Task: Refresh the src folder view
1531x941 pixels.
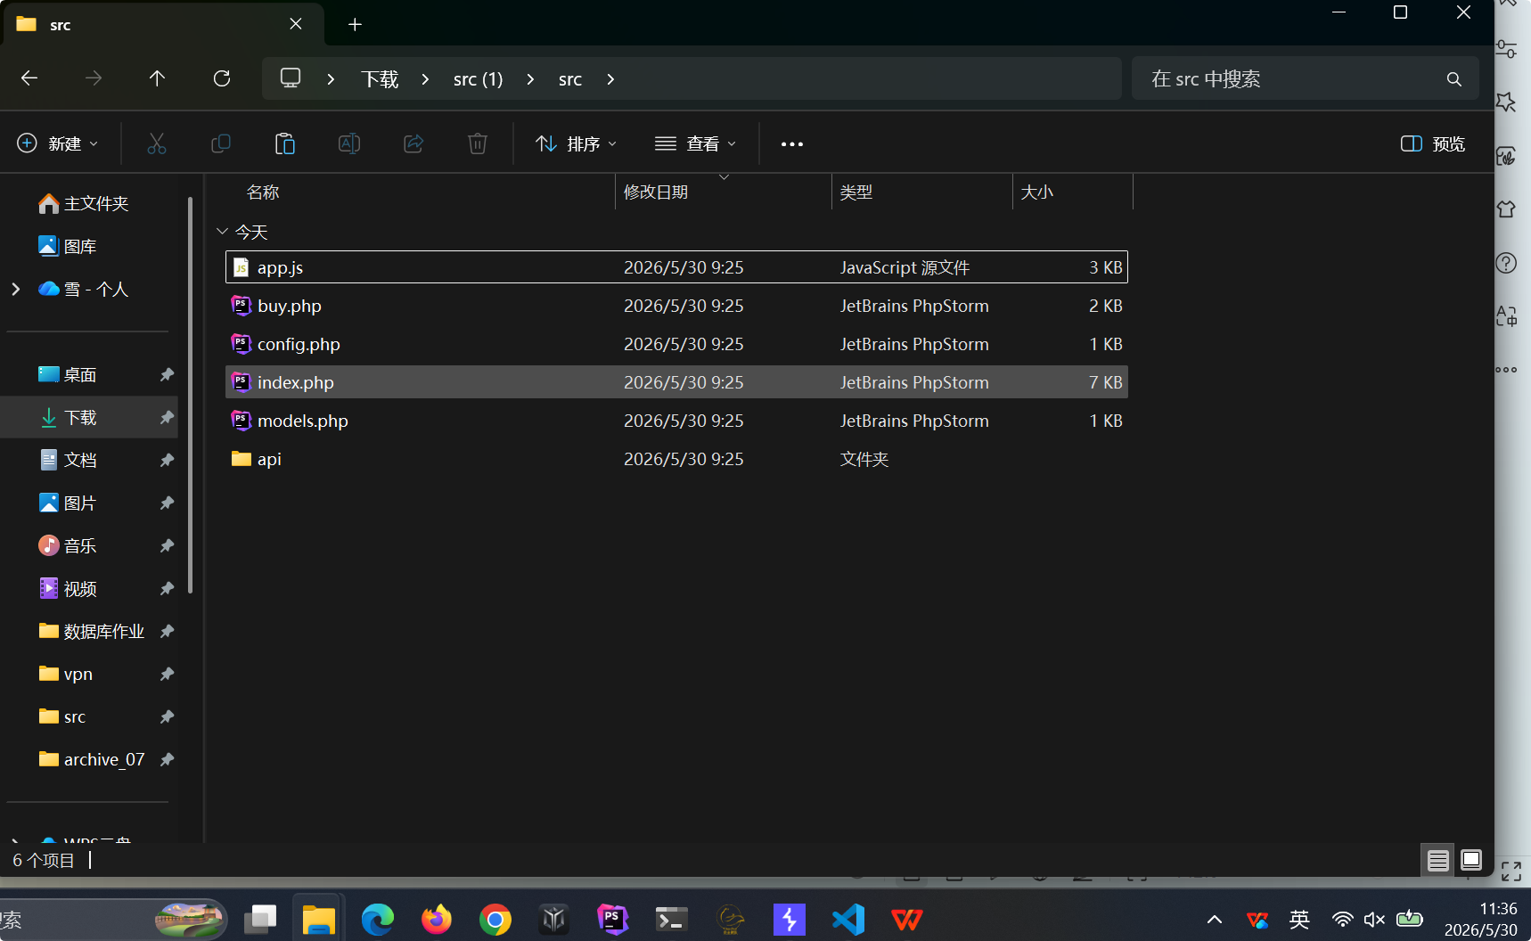Action: point(222,78)
